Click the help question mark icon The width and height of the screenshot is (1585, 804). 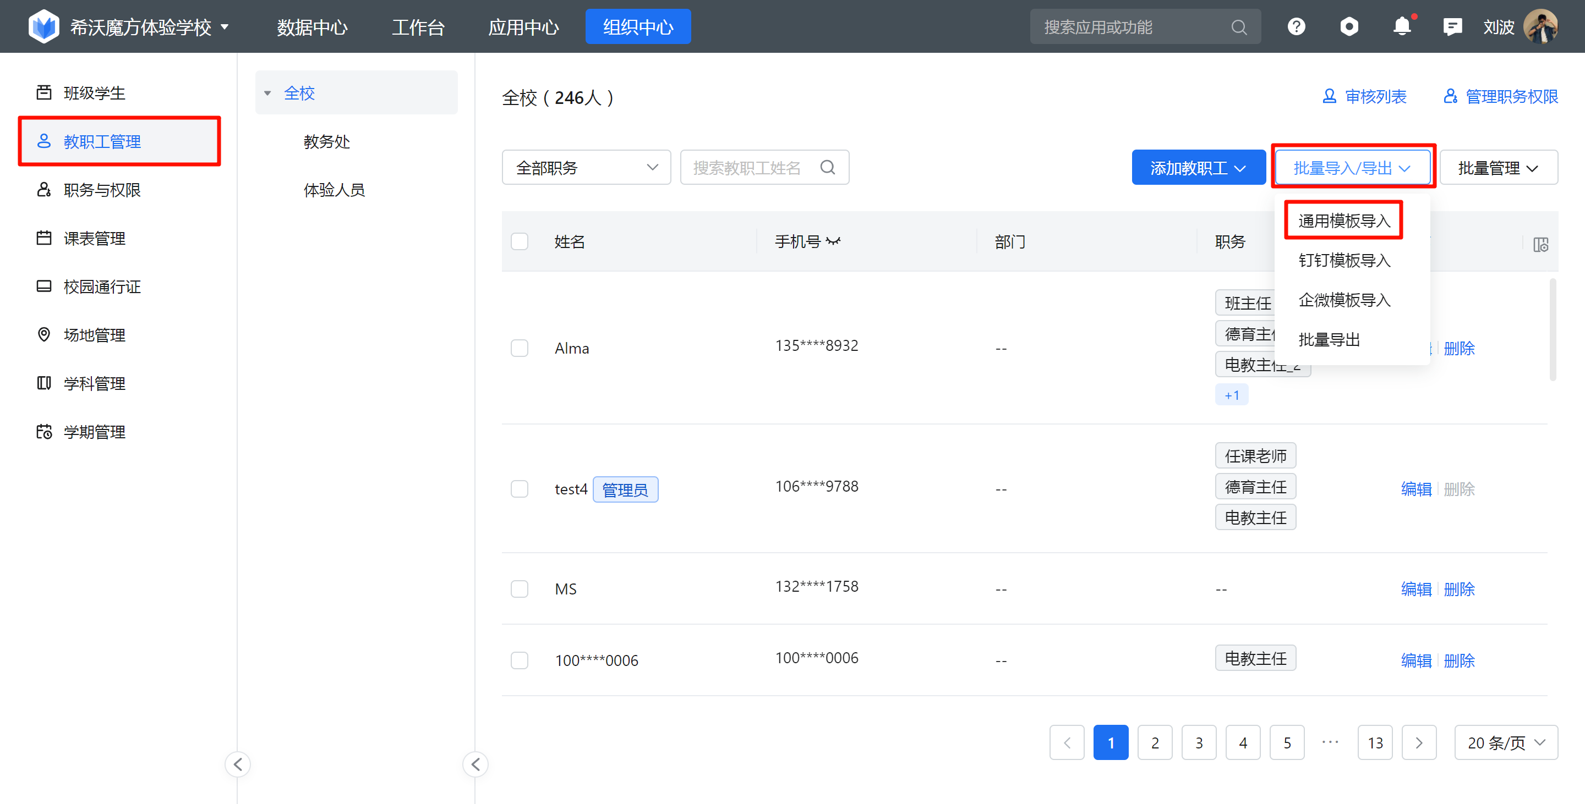(1296, 26)
